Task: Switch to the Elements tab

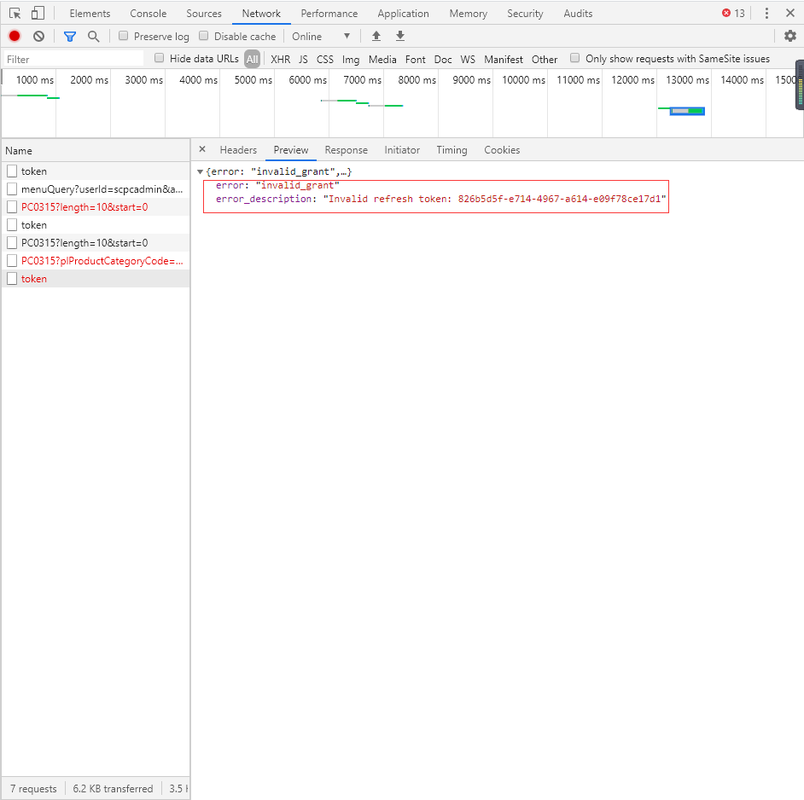Action: point(90,14)
